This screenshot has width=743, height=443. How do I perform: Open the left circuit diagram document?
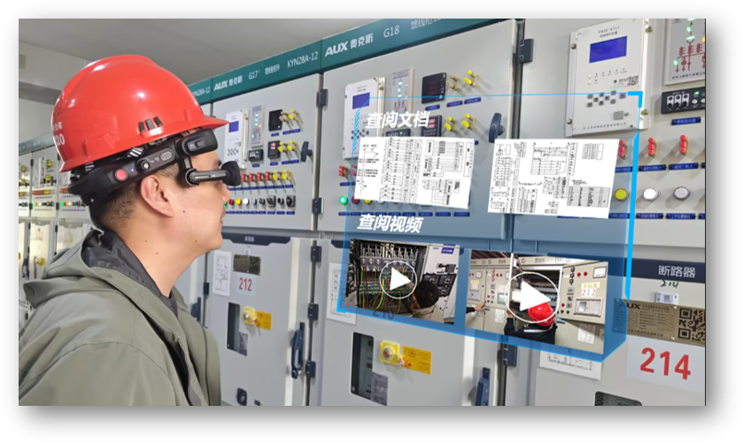414,171
